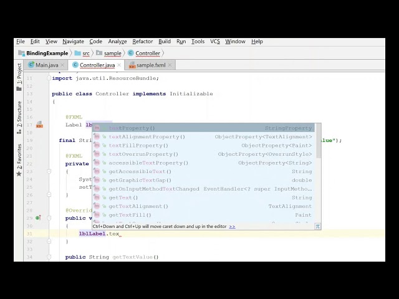
Task: Open the Refactor menu
Action: (143, 42)
